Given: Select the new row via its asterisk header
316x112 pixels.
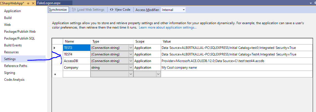Looking at the screenshot, I should (x=57, y=74).
